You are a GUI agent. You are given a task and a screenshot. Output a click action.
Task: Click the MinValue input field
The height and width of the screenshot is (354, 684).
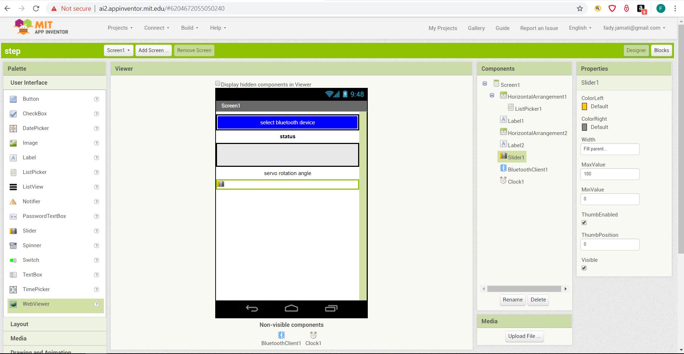tap(610, 199)
